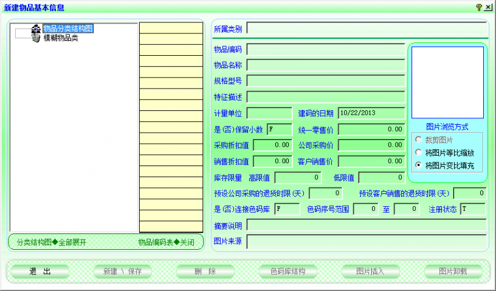496x291 pixels.
Task: Click the 所属类别 field
Action: pyautogui.click(x=367, y=28)
